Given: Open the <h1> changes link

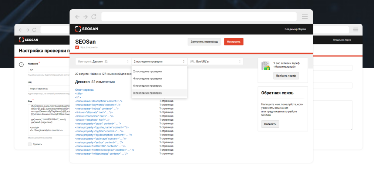Looking at the screenshot, I should coord(78,97).
